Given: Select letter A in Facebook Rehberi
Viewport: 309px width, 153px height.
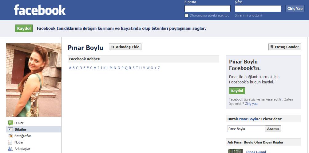Looking at the screenshot, I should (x=70, y=68).
